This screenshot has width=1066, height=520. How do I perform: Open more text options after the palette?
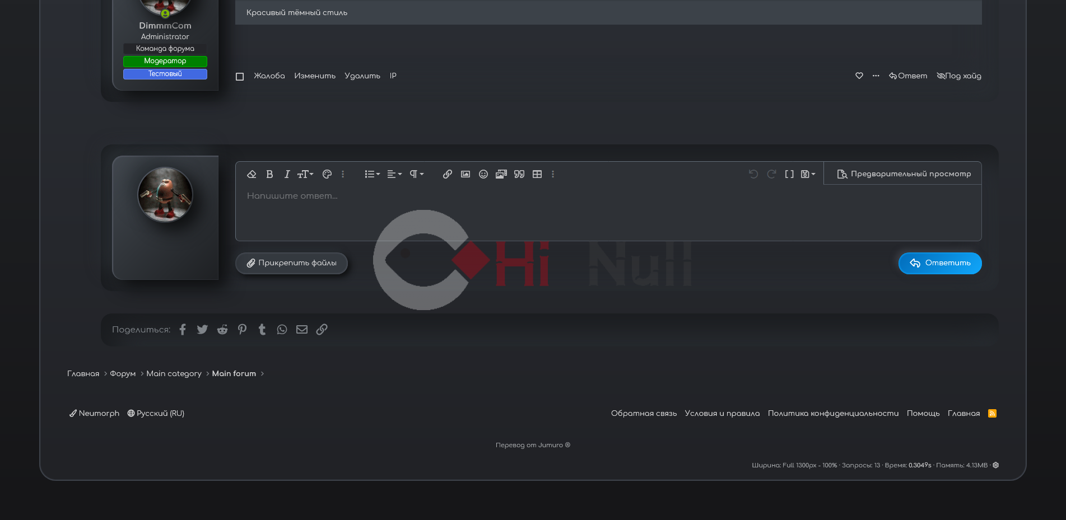click(x=343, y=174)
